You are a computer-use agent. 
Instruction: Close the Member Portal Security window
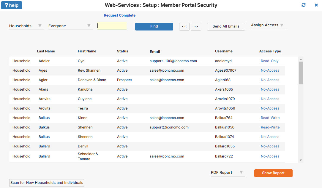click(316, 5)
